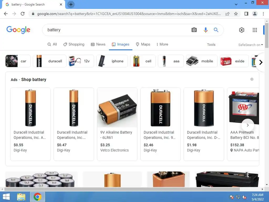Switch to the Shopping tab
269x202 pixels.
click(74, 44)
